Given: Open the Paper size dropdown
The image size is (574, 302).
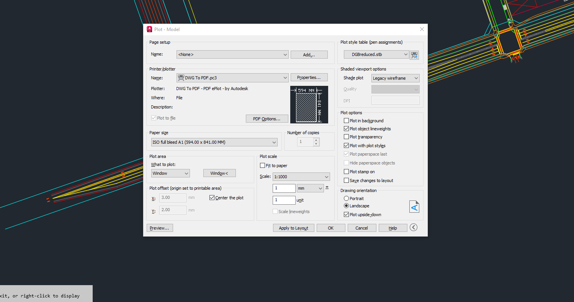Looking at the screenshot, I should coord(274,142).
